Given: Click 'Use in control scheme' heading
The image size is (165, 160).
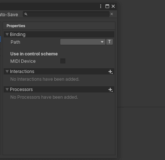Looking at the screenshot, I should click(34, 54).
